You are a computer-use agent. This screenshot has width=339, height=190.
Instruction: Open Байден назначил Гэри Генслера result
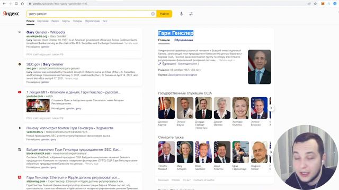pos(74,149)
